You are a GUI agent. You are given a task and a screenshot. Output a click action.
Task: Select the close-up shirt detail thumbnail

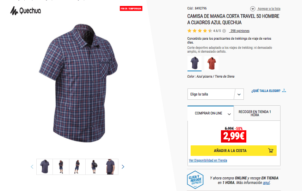click(x=110, y=167)
